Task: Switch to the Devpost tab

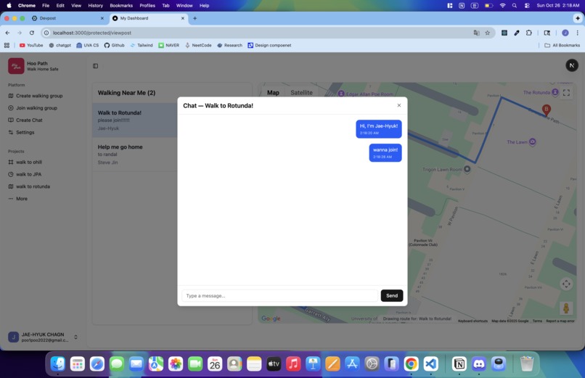Action: tap(67, 18)
